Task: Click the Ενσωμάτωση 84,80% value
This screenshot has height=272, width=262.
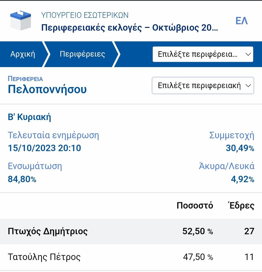Action: click(22, 179)
